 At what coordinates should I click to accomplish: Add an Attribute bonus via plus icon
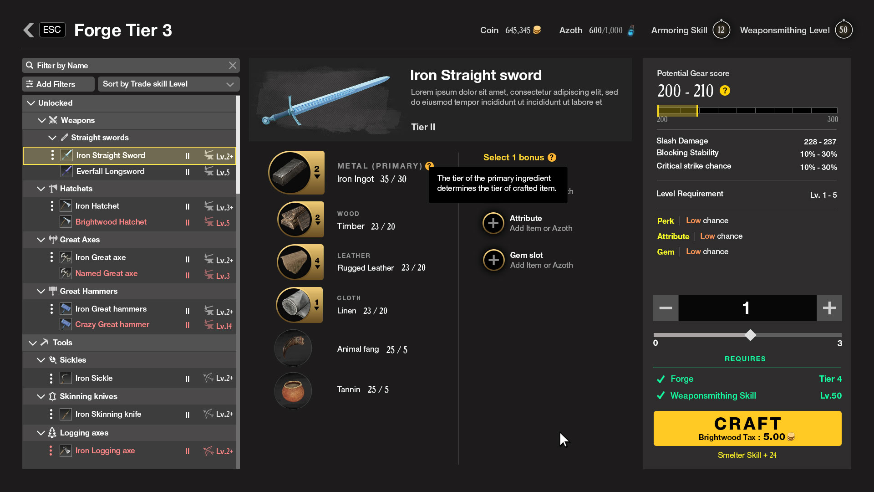(493, 223)
